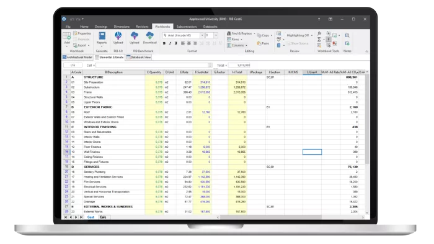The height and width of the screenshot is (244, 434).
Task: Click the Add workbook icon
Action: point(67,36)
